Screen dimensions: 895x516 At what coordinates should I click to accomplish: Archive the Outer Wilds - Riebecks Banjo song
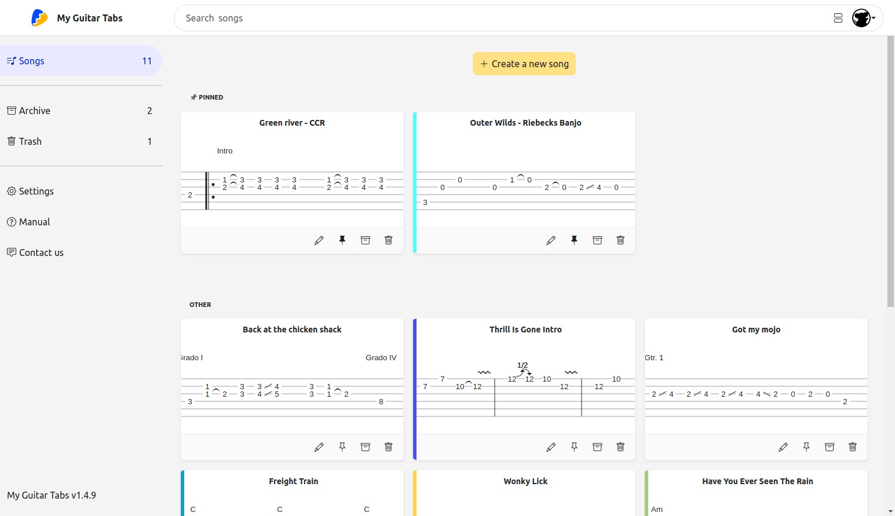pos(597,240)
